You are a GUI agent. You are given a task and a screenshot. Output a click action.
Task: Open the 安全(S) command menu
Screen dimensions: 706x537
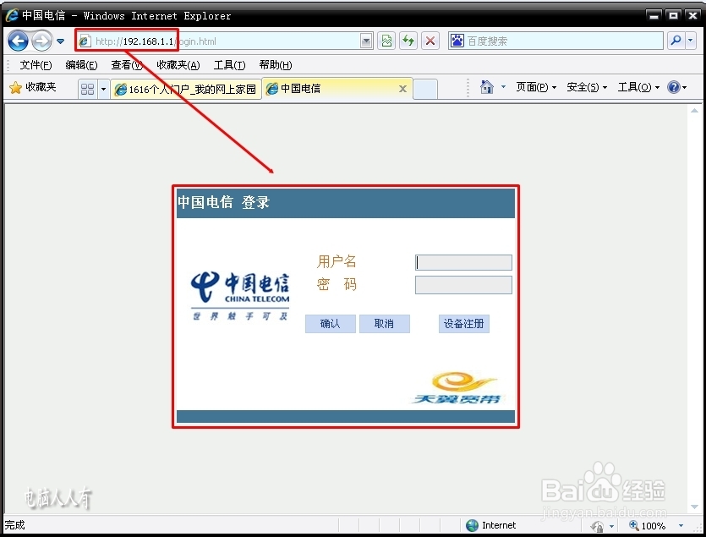(x=587, y=87)
